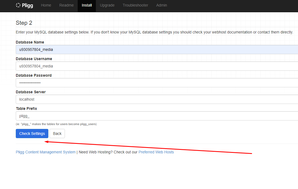
Task: Select the Install tab
Action: coord(87,5)
